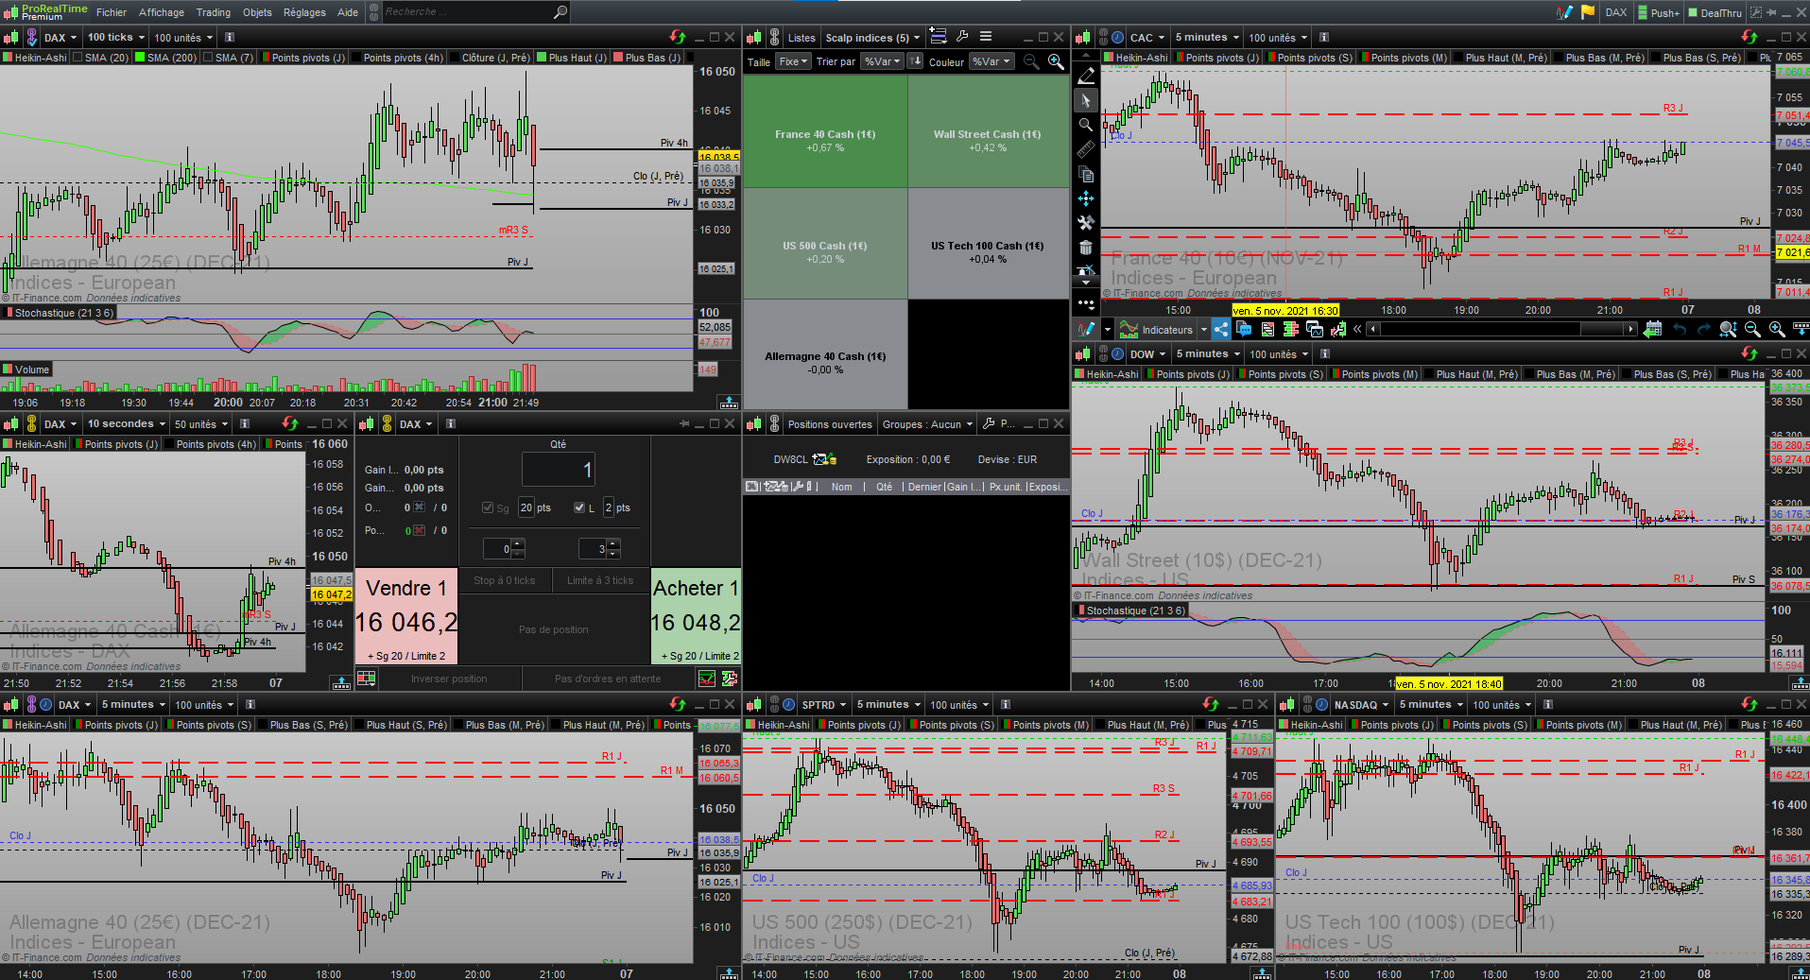This screenshot has height=980, width=1810.
Task: Toggle the L limit checkbox in order panel
Action: 579,507
